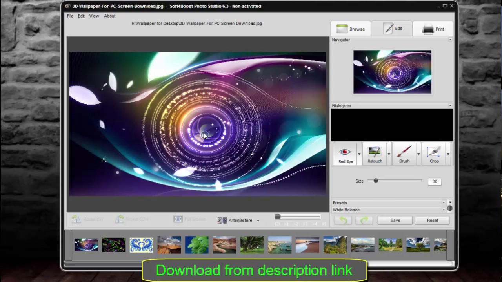
Task: Select the purple eye wallpaper filmstrip thumbnail
Action: tap(86, 245)
